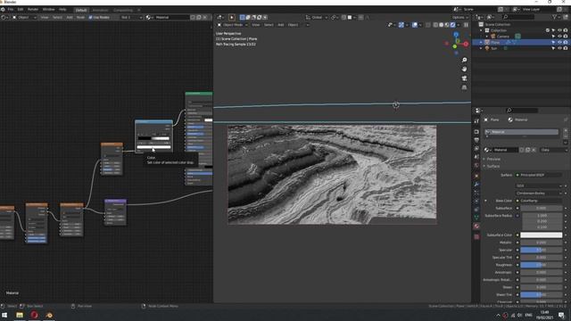Enable solid viewport shading mode
This screenshot has height=321, width=571.
coord(442,25)
